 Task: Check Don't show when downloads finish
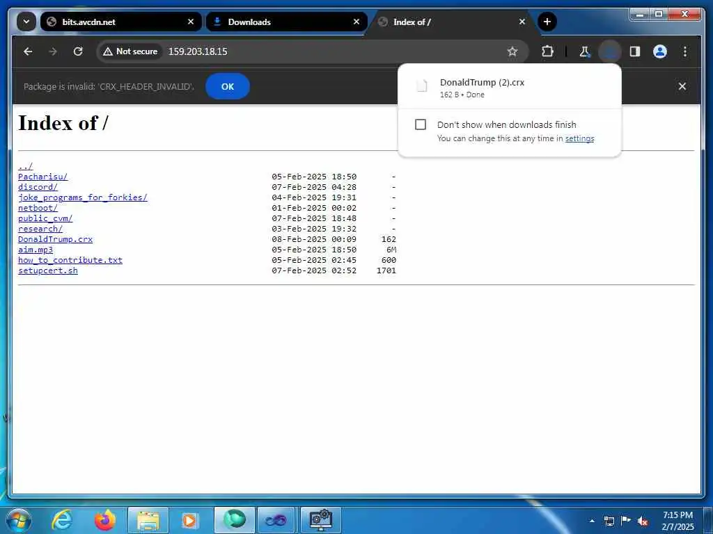pos(421,124)
